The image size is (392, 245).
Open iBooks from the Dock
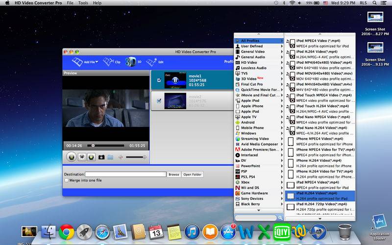210,232
